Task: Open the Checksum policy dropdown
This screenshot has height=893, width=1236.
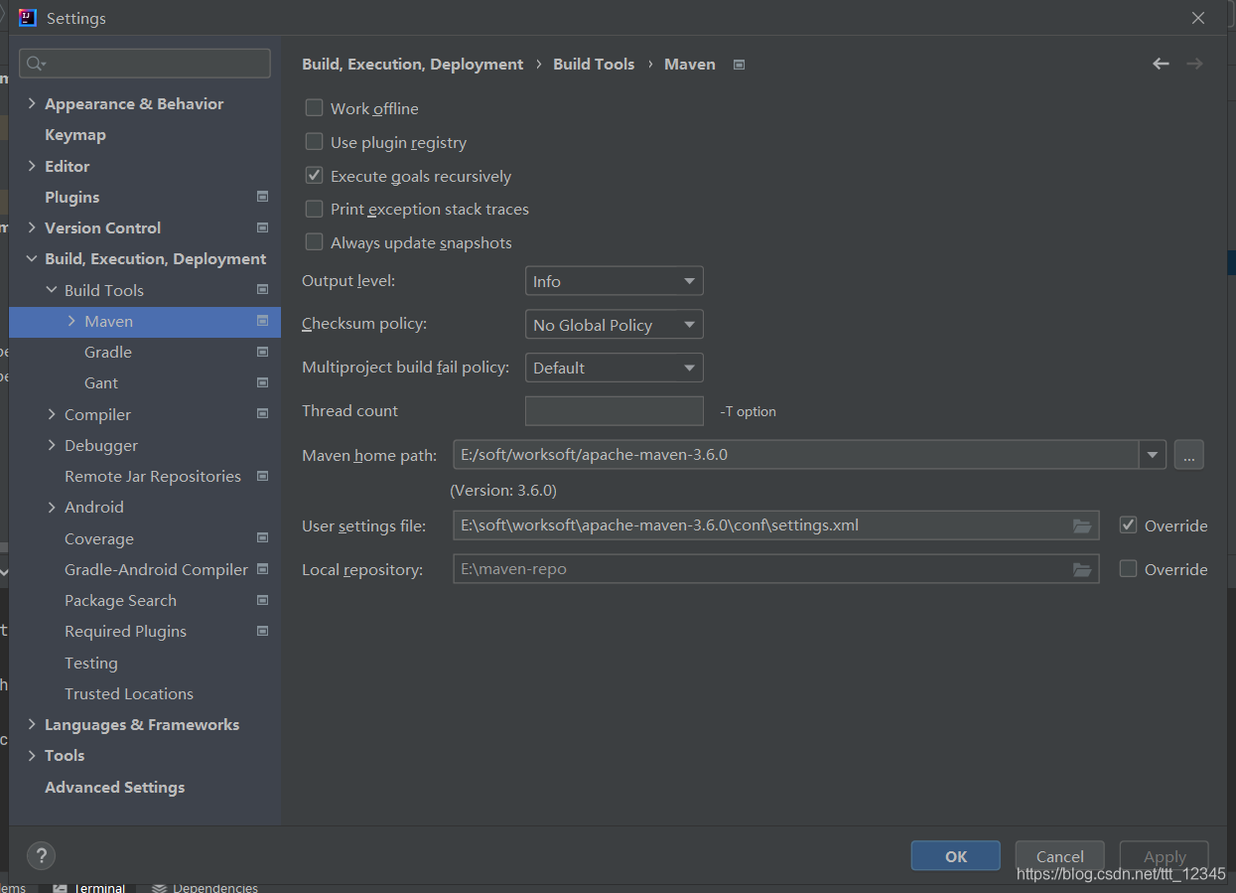Action: click(x=614, y=325)
